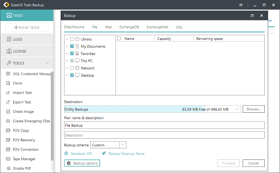Image resolution: width=280 pixels, height=173 pixels.
Task: Click the Check Image icon
Action: (x=8, y=112)
